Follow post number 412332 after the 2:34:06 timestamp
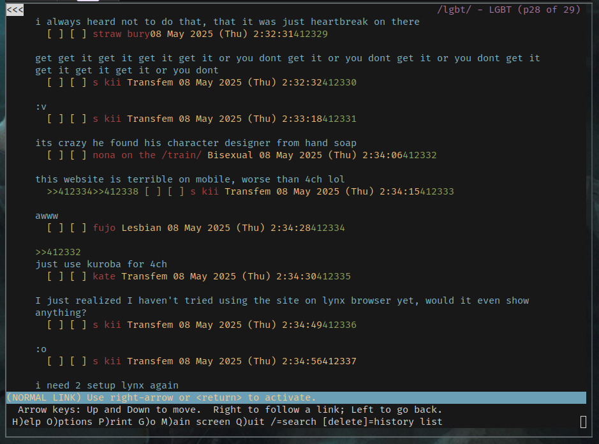This screenshot has height=444, width=599. pyautogui.click(x=420, y=155)
